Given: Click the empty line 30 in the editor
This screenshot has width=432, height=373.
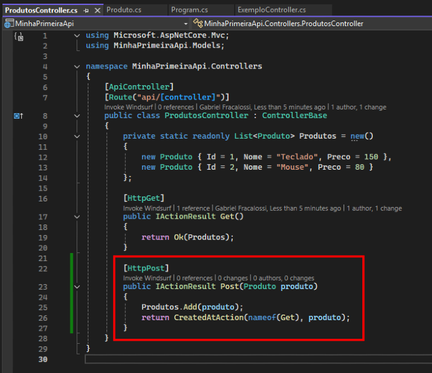Looking at the screenshot, I should point(249,359).
